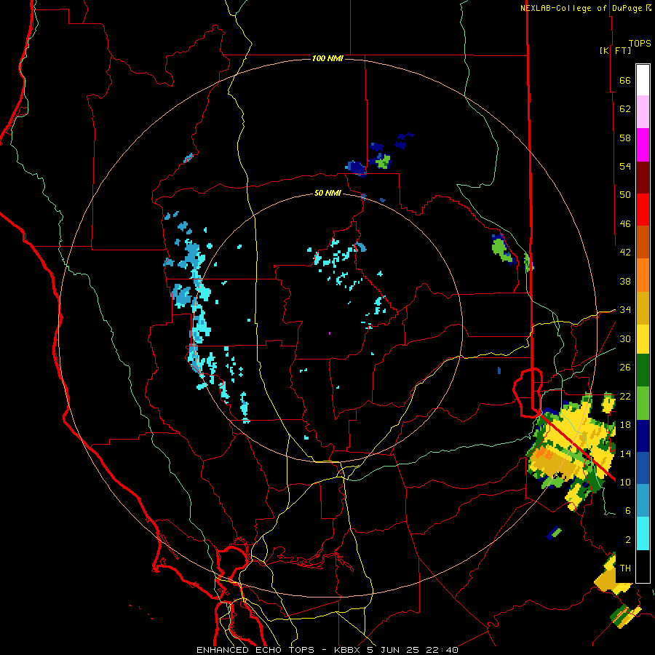Click the 54 value on the legend

625,166
